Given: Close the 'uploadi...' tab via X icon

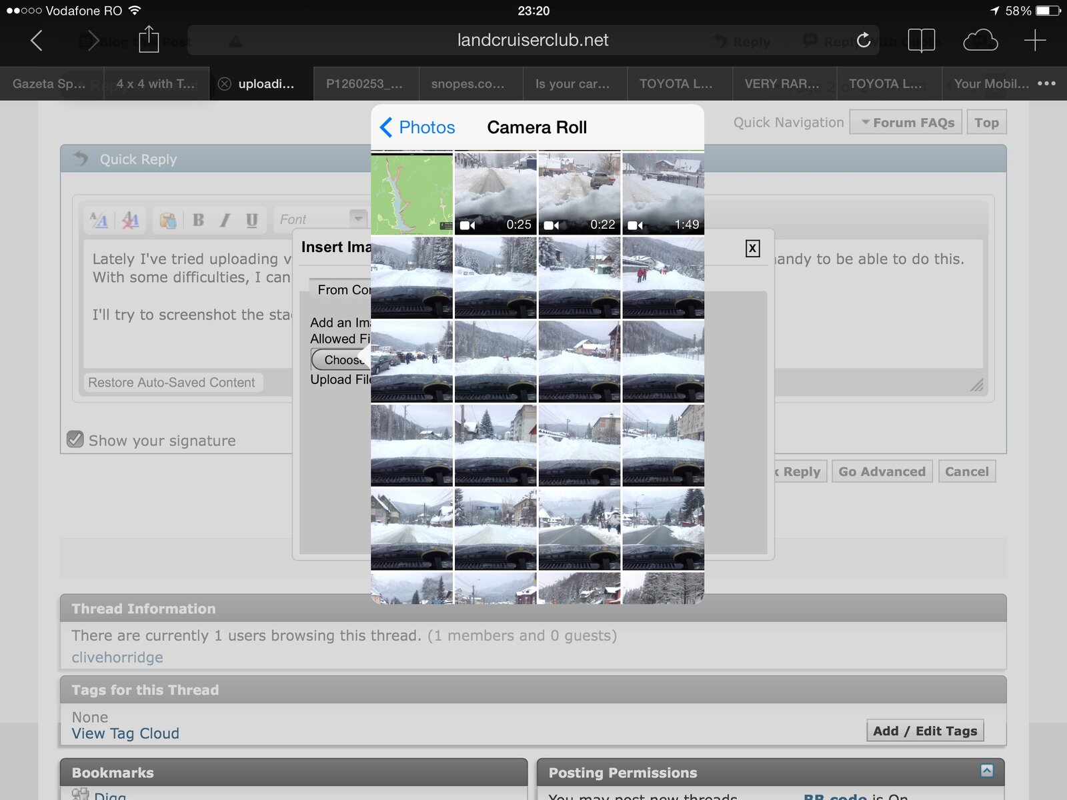Looking at the screenshot, I should (225, 84).
